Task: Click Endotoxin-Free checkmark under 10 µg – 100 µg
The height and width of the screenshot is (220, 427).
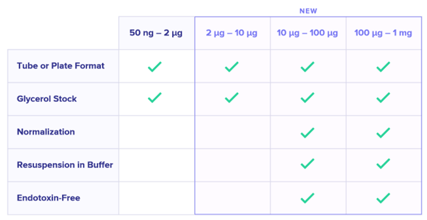Action: (x=307, y=198)
